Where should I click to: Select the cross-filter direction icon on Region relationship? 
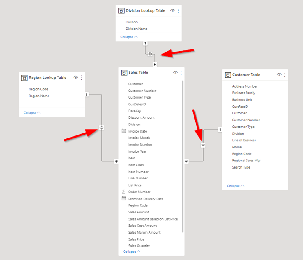(x=101, y=127)
